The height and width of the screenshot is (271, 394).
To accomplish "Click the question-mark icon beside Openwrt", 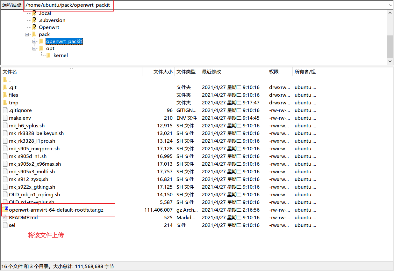I will tap(34, 27).
